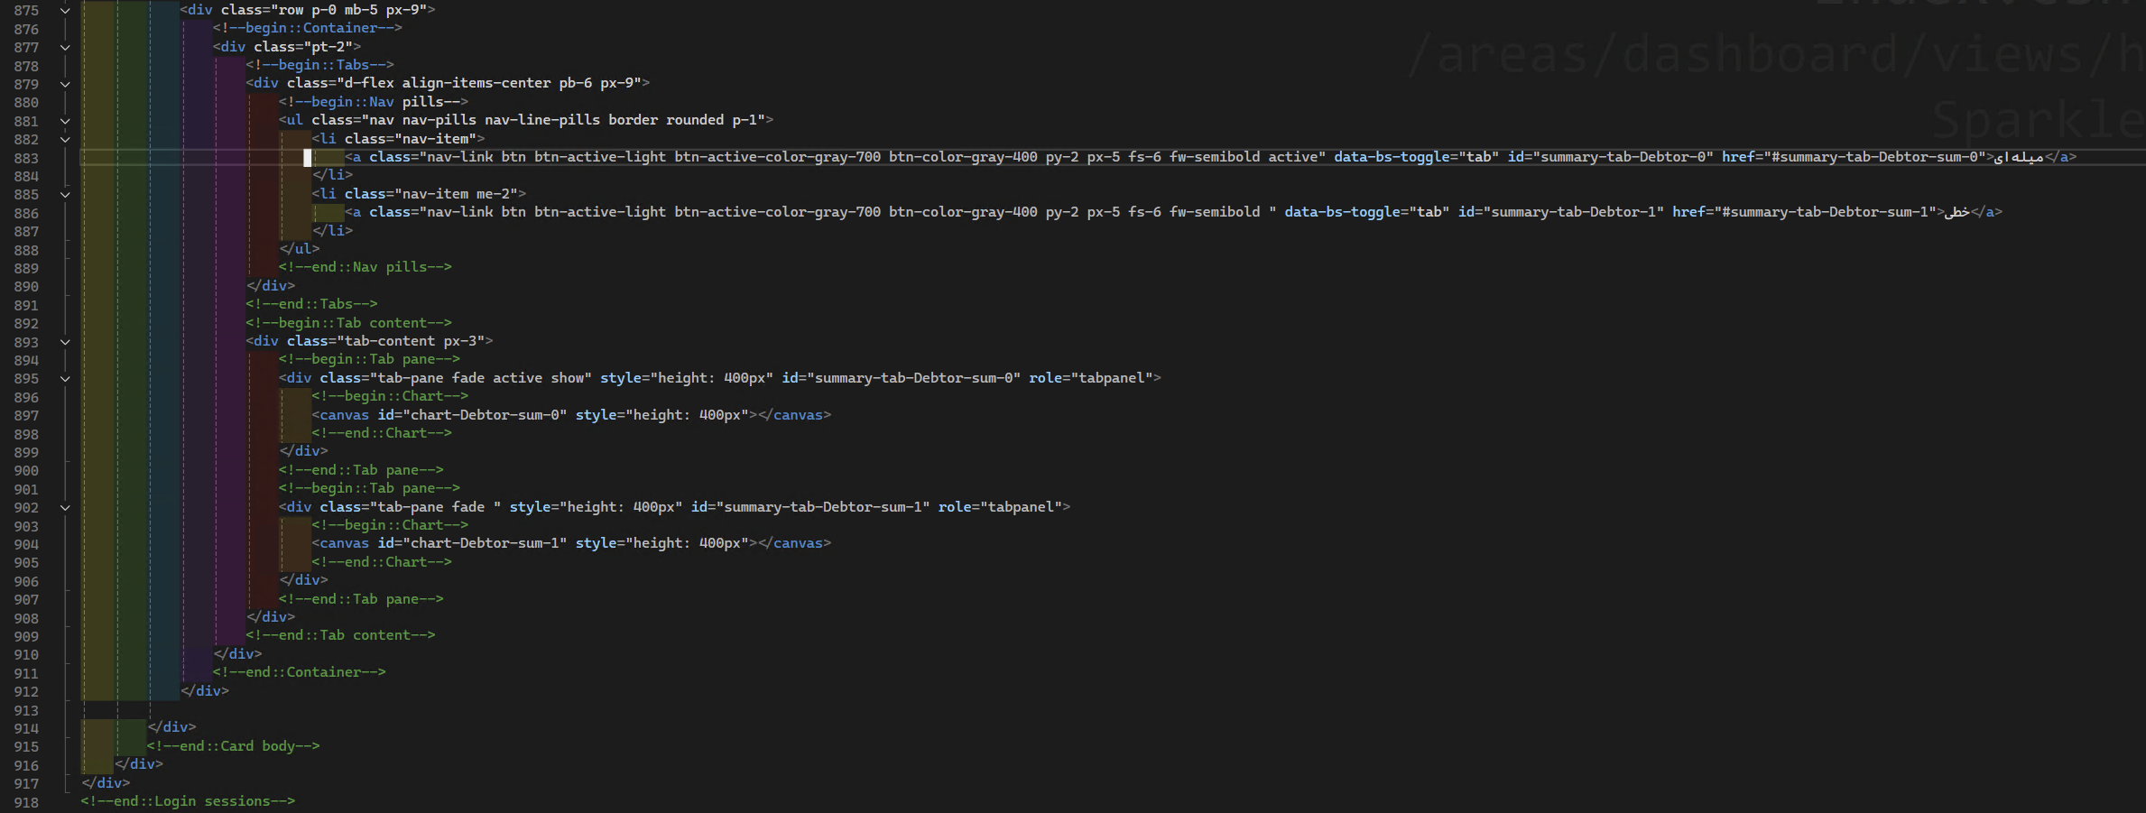2146x813 pixels.
Task: Click the begin::Tab content comment
Action: [348, 323]
